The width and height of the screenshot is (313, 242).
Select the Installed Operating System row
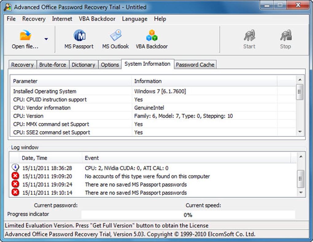pyautogui.click(x=153, y=91)
